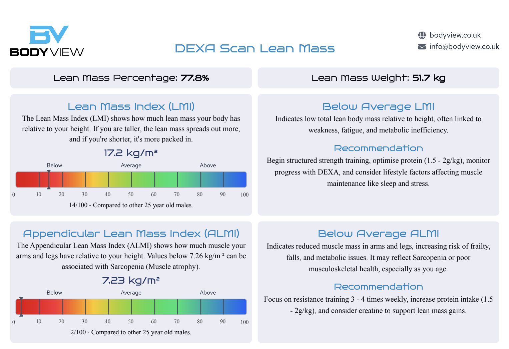The height and width of the screenshot is (349, 509).
Task: Click the globe icon beside bodyview.co.uk
Action: pos(422,35)
